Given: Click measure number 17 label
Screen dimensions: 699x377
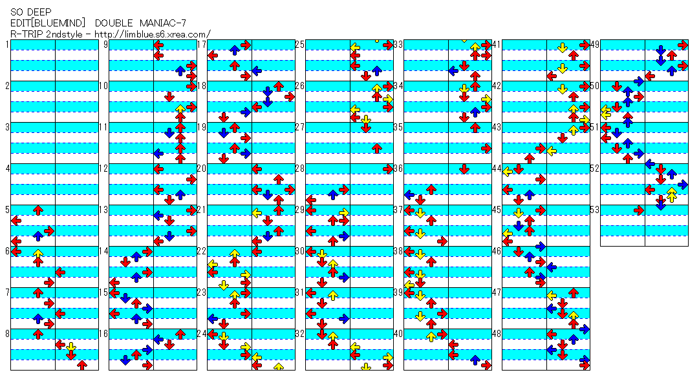Looking at the screenshot, I should click(x=202, y=44).
